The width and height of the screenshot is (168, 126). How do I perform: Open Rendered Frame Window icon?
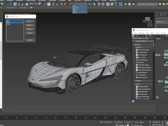(x=129, y=4)
